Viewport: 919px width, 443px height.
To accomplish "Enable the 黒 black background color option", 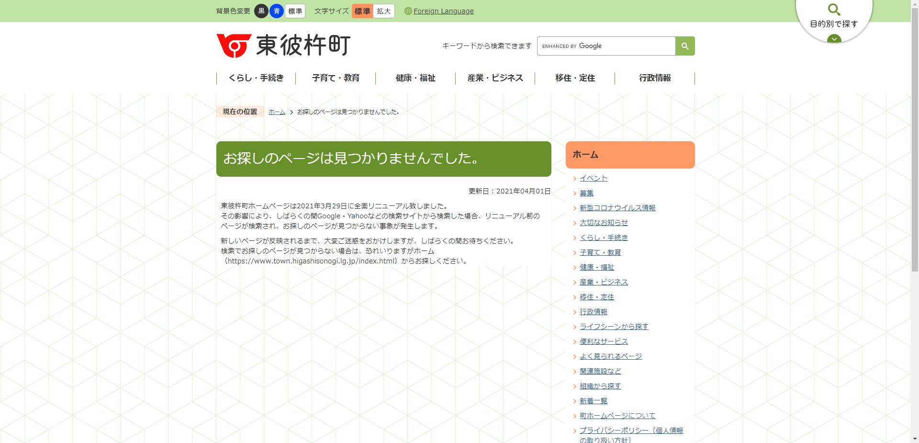I will [261, 11].
